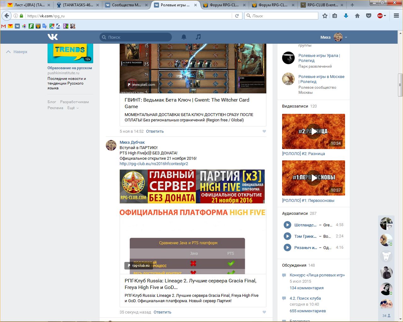Image resolution: width=403 pixels, height=322 pixels.
Task: Click Ответить under the 35 секунд post
Action: coord(162,312)
